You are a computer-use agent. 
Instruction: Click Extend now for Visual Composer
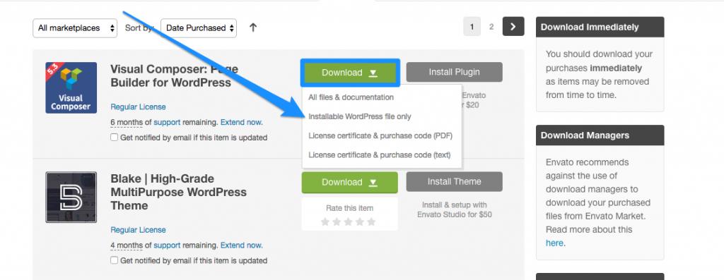pos(242,123)
